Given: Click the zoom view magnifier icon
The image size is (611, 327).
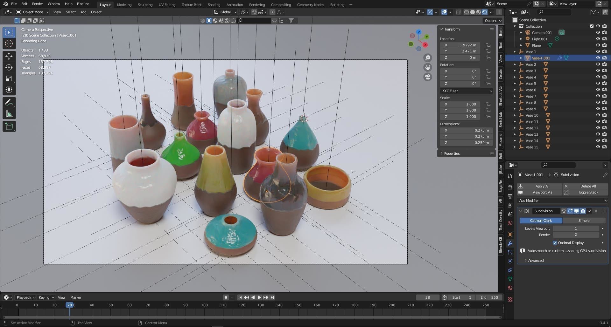Looking at the screenshot, I should (428, 58).
